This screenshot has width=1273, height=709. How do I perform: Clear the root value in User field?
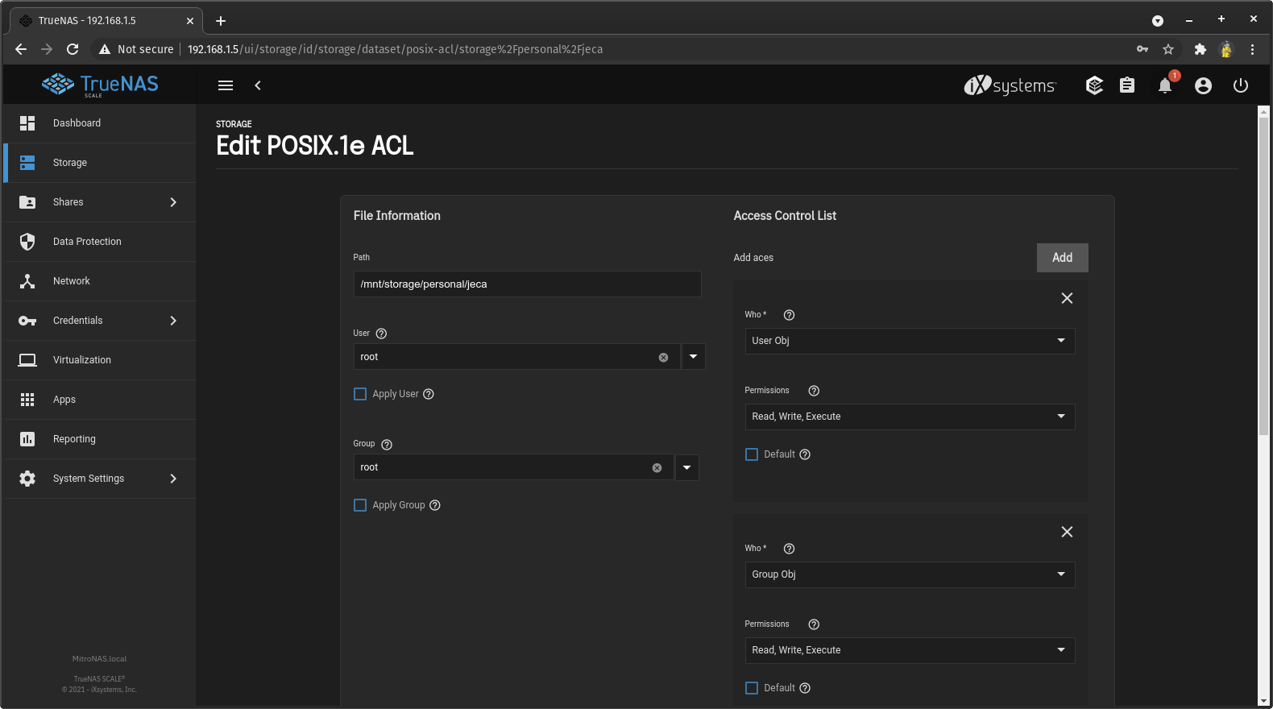[x=663, y=358]
